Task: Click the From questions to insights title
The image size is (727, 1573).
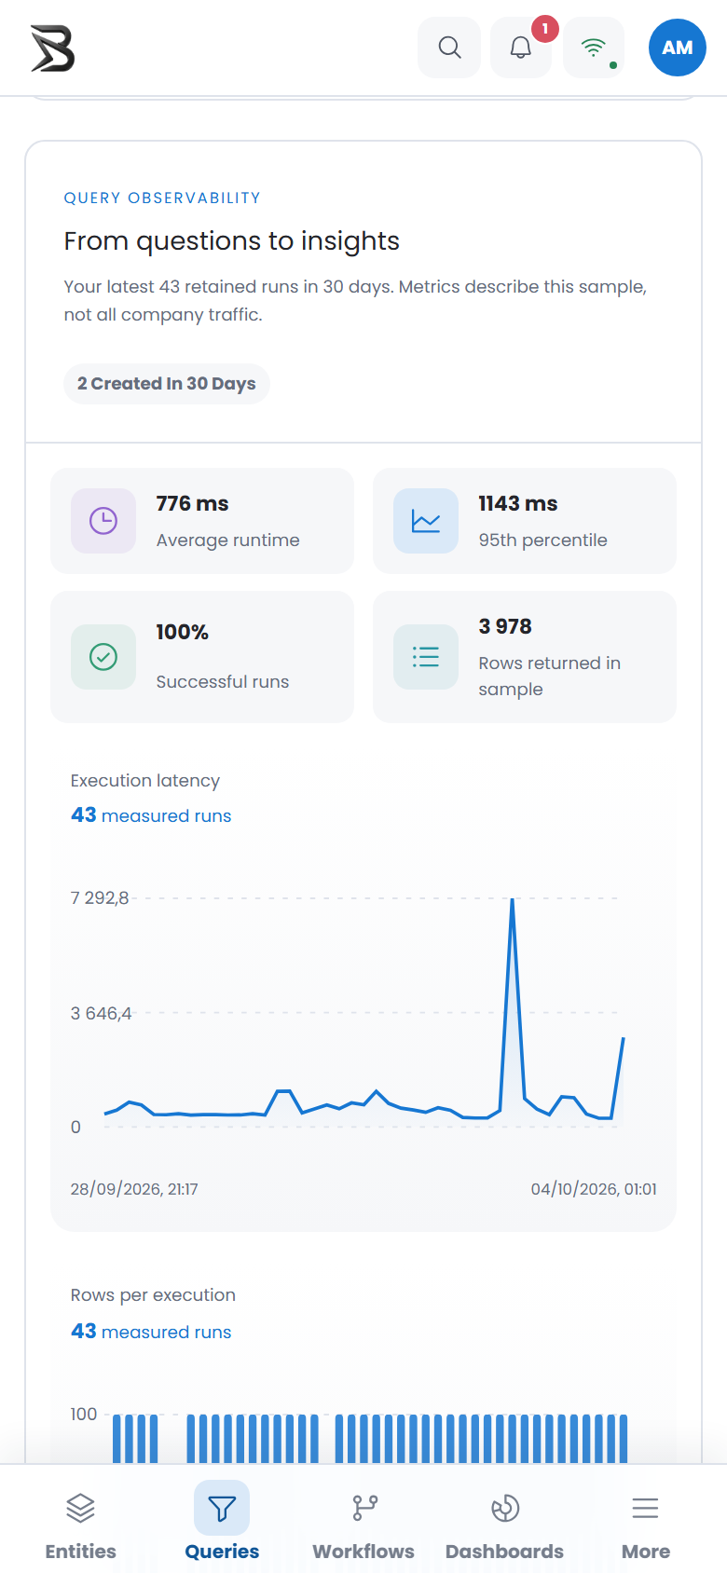Action: 231,241
